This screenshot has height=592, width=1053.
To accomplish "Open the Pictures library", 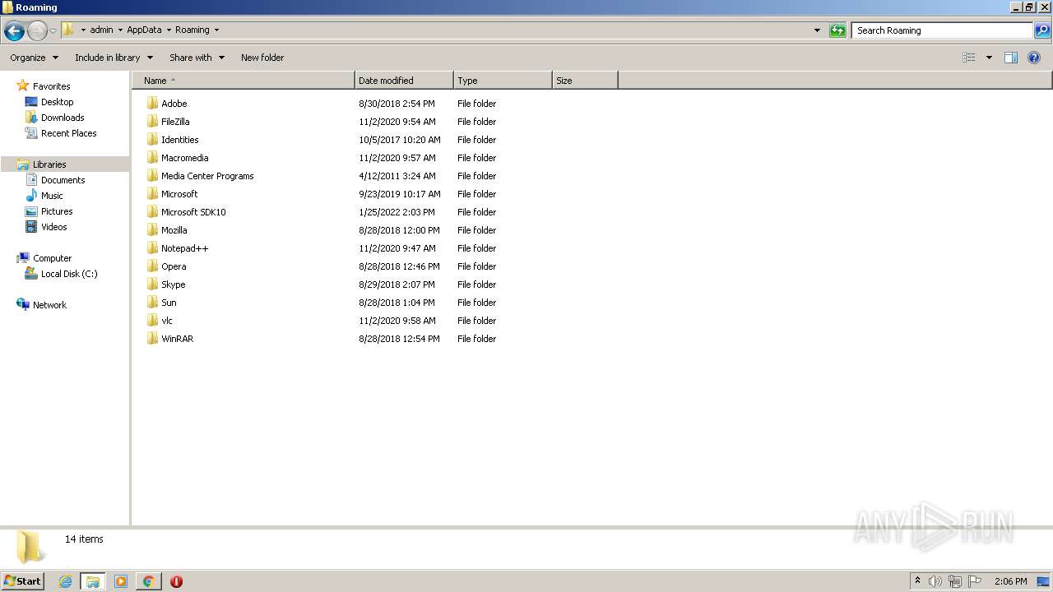I will [x=57, y=211].
